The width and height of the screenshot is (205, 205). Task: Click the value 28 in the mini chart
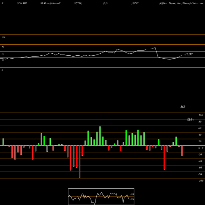click(x=132, y=199)
